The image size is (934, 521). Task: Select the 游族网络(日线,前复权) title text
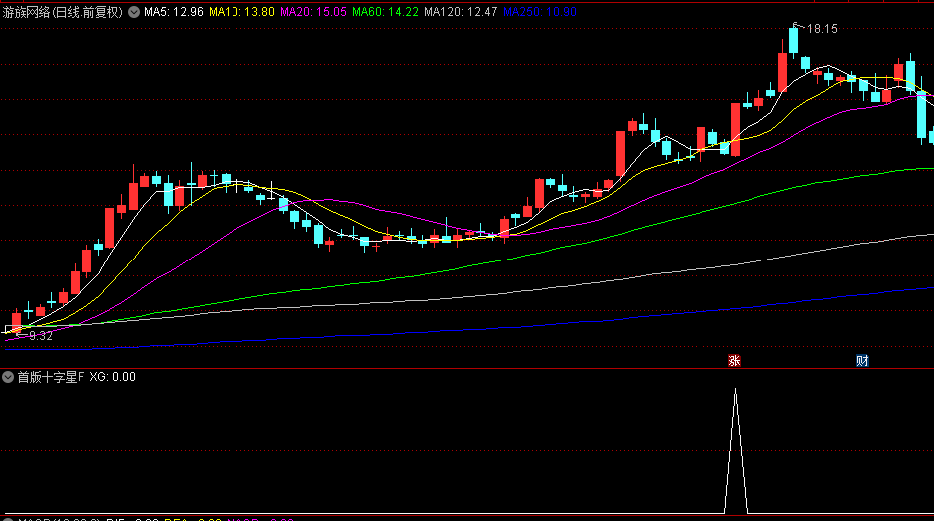coord(63,12)
